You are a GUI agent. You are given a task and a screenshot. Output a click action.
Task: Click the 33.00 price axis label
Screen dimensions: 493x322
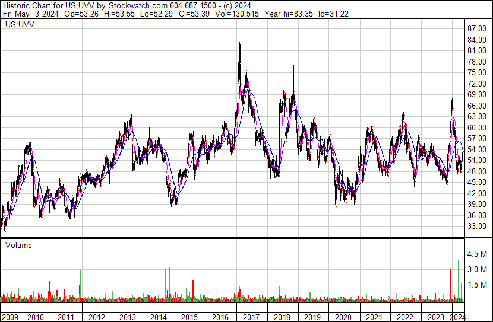[x=477, y=227]
